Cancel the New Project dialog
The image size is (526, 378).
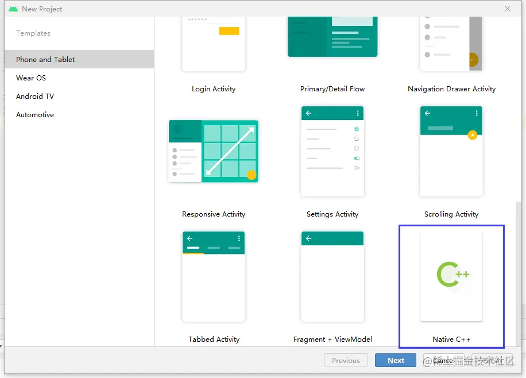click(443, 360)
